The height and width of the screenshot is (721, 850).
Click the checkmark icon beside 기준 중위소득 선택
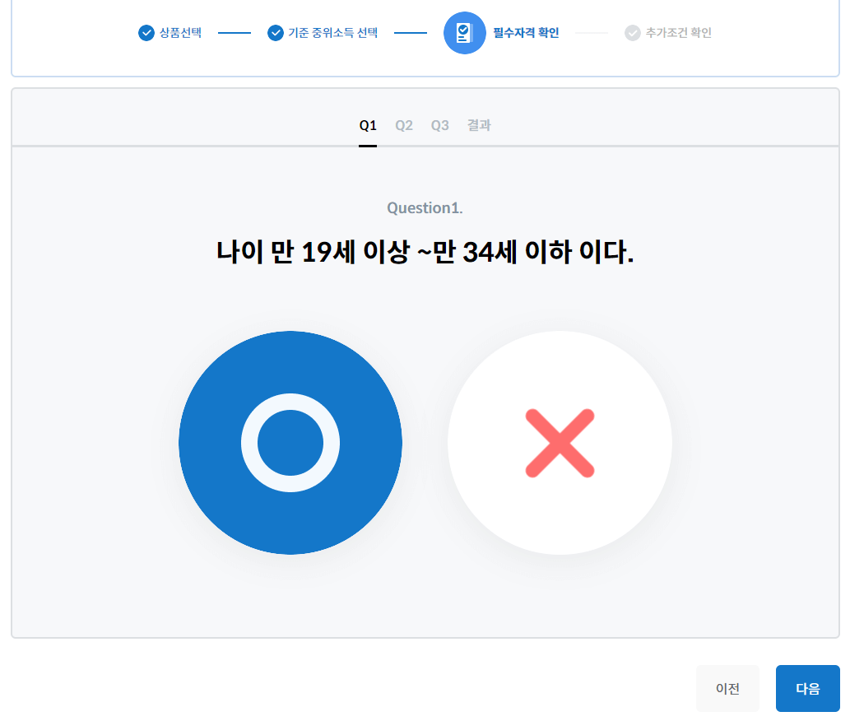(x=275, y=33)
